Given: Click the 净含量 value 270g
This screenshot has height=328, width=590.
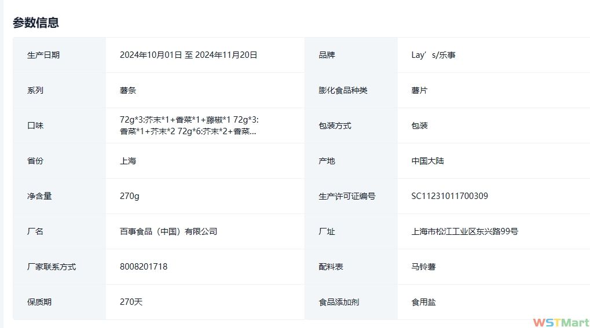Looking at the screenshot, I should pyautogui.click(x=130, y=196).
